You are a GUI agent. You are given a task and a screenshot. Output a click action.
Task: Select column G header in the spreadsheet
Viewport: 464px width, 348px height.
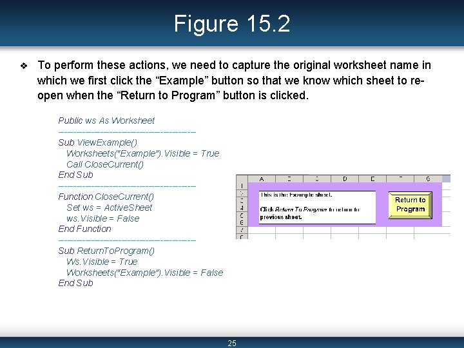point(428,179)
